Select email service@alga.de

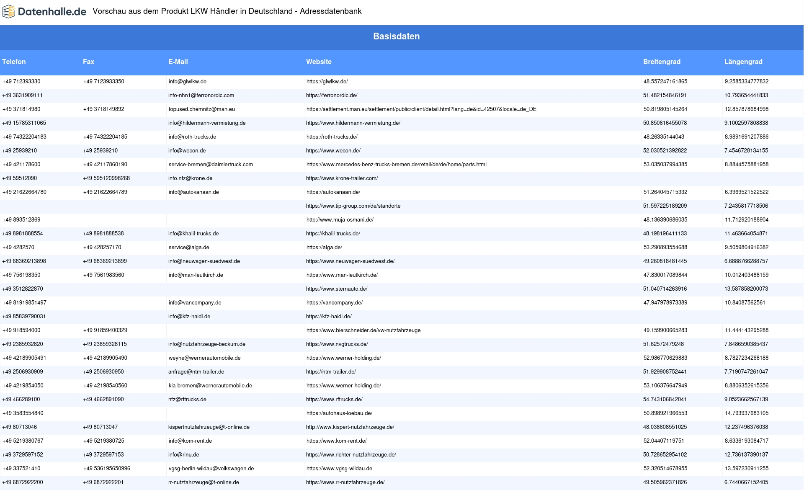pos(189,248)
